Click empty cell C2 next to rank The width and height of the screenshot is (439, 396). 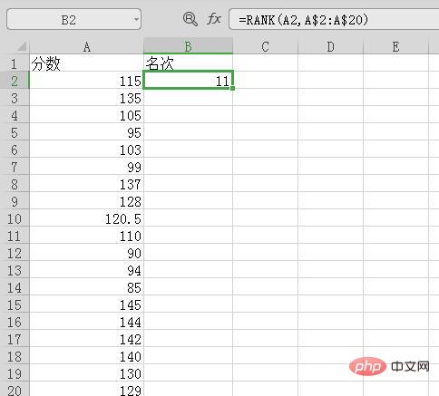(x=265, y=81)
